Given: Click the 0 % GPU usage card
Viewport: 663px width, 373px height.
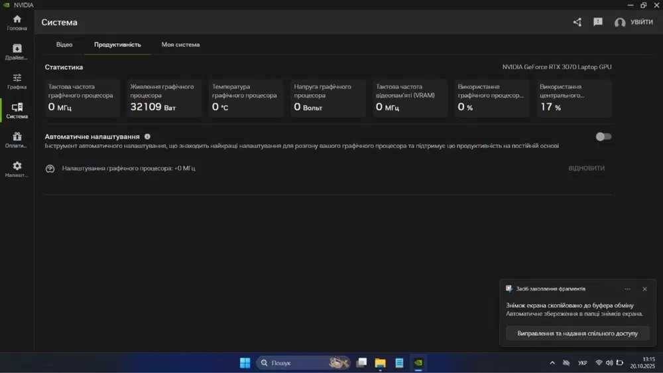Looking at the screenshot, I should [x=492, y=98].
